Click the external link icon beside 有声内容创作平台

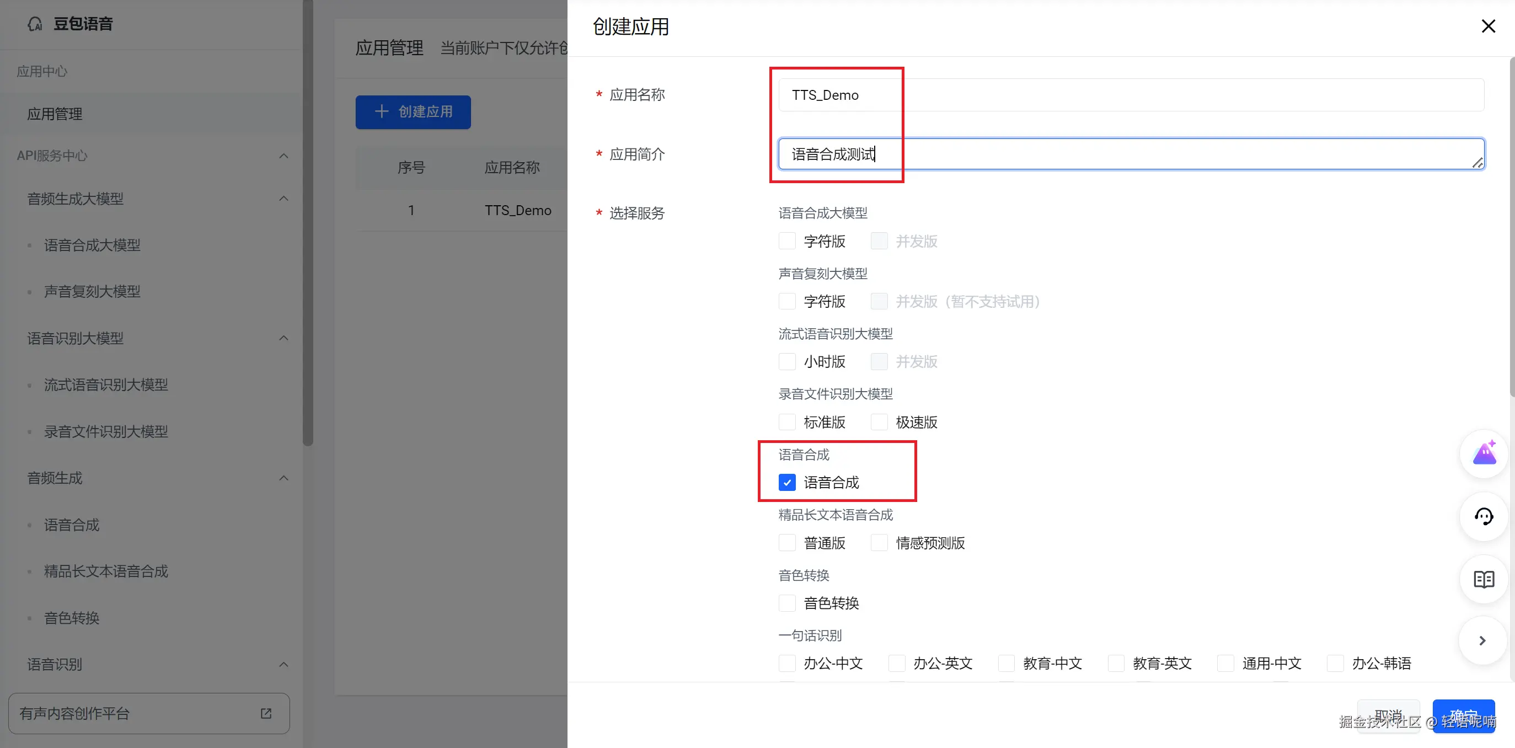266,713
